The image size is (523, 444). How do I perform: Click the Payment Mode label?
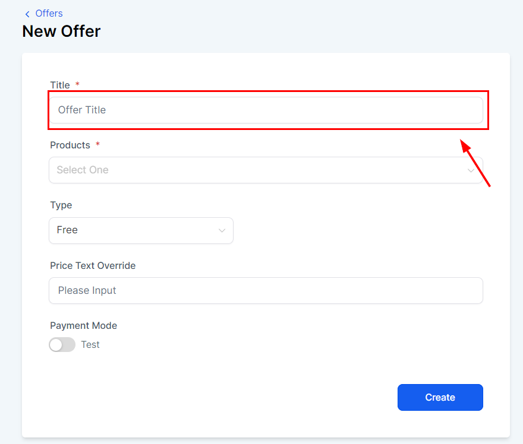[84, 326]
